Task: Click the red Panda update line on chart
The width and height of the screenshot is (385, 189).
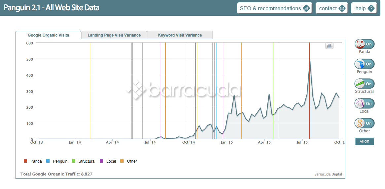Action: [x=310, y=99]
